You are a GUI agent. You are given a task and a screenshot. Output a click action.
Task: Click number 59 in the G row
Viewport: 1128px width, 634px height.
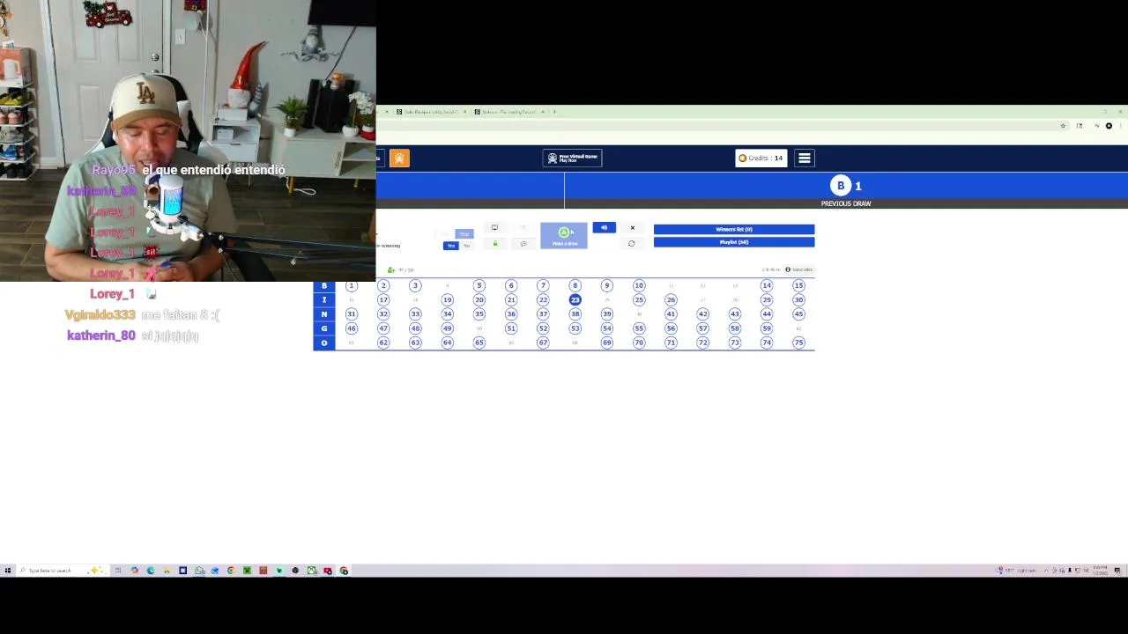(x=767, y=328)
